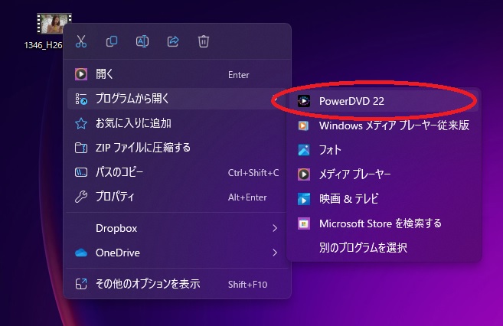
Task: Click Microsoft Store を検索する
Action: point(384,223)
